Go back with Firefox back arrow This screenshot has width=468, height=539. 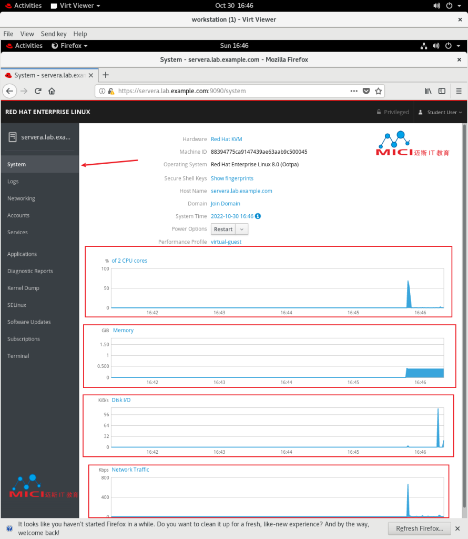tap(9, 91)
